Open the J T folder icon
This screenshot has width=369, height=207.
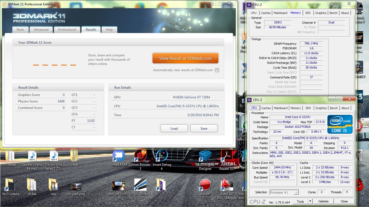pos(162,187)
